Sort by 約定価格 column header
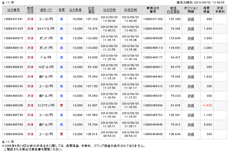228x152 pixels. (91, 10)
